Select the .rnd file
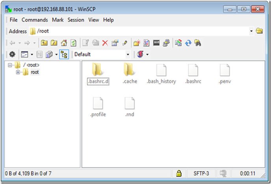The height and width of the screenshot is (184, 271). tap(130, 107)
